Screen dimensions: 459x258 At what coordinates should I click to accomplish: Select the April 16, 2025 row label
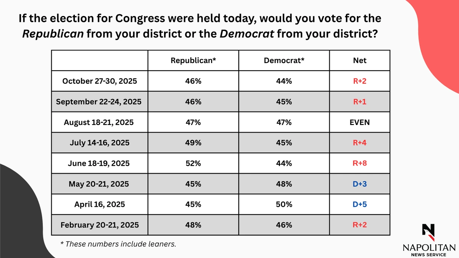point(99,204)
